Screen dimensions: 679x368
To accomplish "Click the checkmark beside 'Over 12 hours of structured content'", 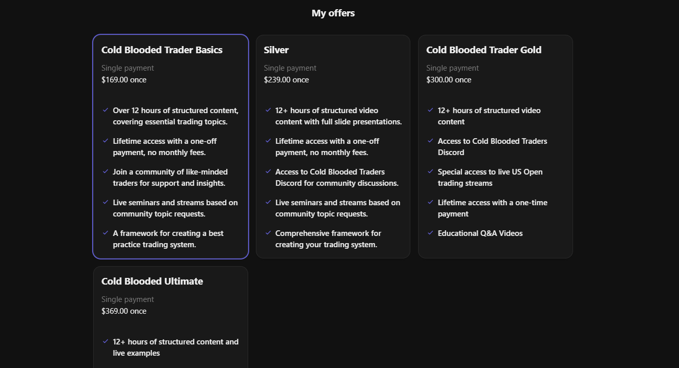I will [x=106, y=110].
